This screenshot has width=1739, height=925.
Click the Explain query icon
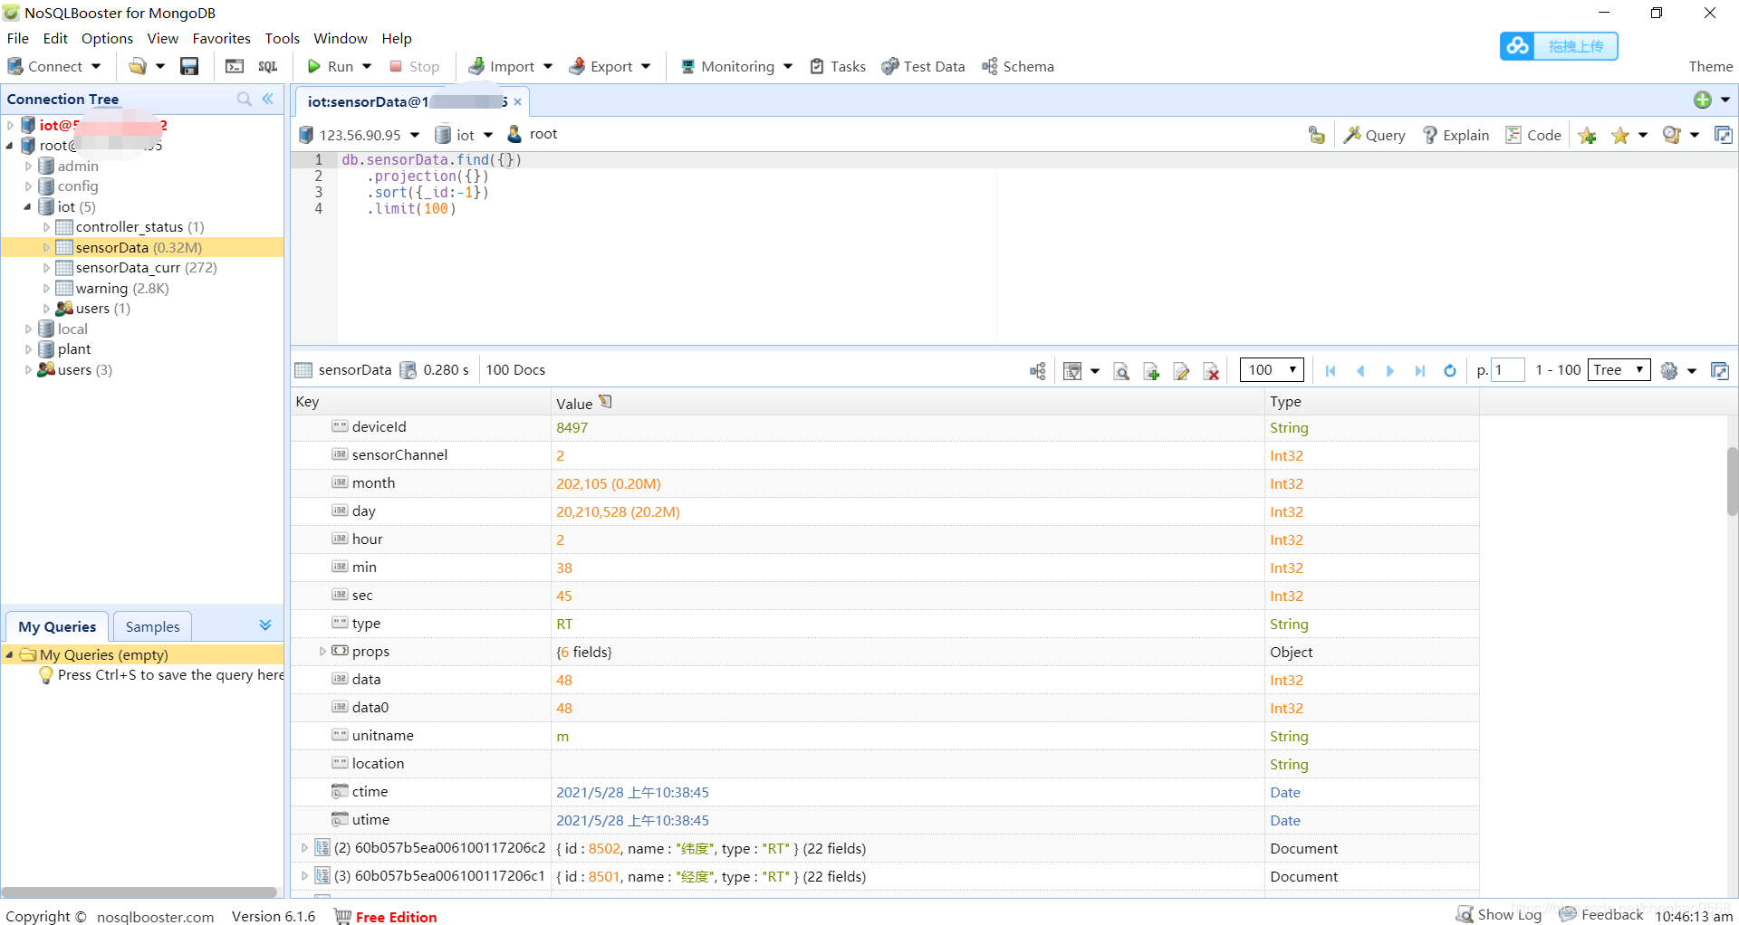click(x=1455, y=134)
